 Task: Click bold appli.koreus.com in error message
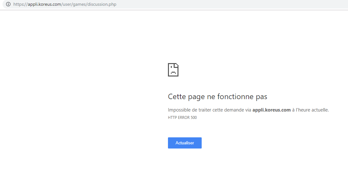click(271, 110)
